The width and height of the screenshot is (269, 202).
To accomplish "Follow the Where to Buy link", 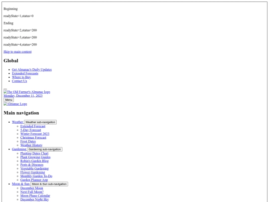I will pos(21,77).
